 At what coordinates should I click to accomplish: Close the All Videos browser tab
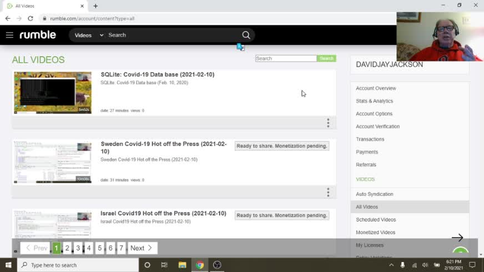82,6
